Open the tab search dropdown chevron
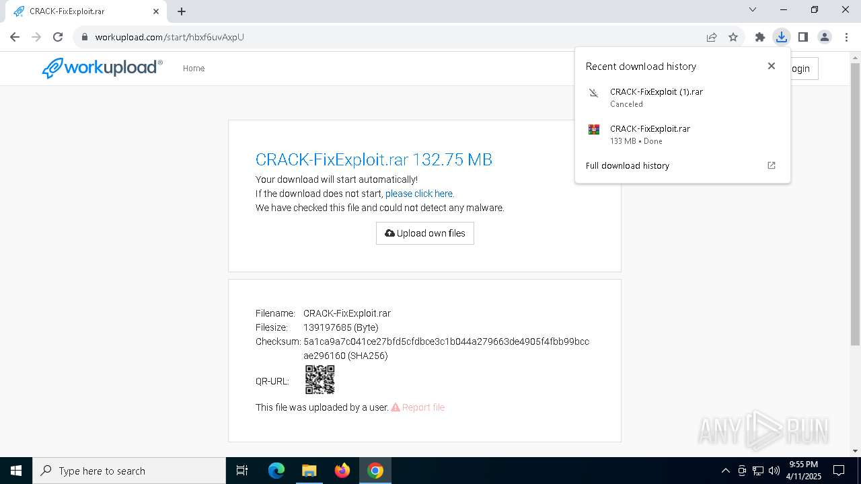The width and height of the screenshot is (861, 484). click(753, 9)
